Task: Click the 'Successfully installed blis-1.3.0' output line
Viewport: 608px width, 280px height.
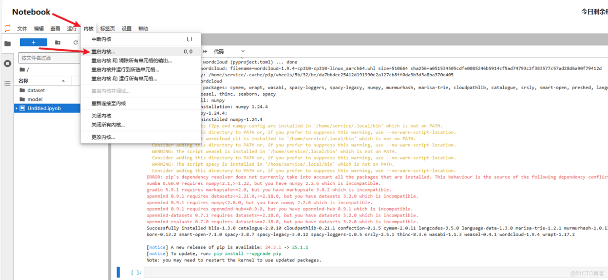Action: (x=377, y=228)
